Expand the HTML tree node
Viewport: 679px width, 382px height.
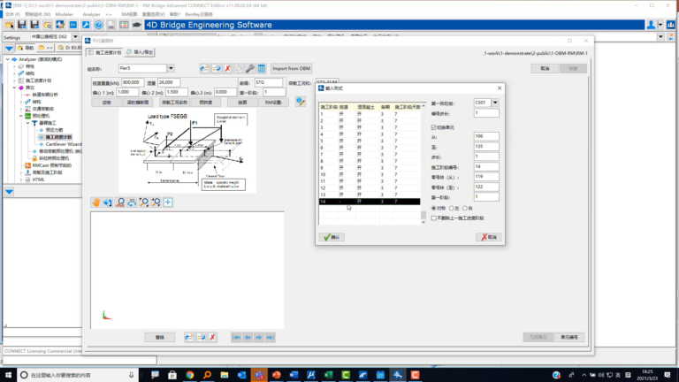coord(21,180)
